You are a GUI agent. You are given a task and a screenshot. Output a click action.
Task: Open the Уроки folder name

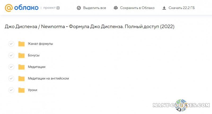tap(32, 90)
